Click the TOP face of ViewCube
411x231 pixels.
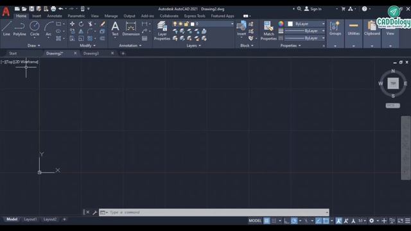point(393,83)
